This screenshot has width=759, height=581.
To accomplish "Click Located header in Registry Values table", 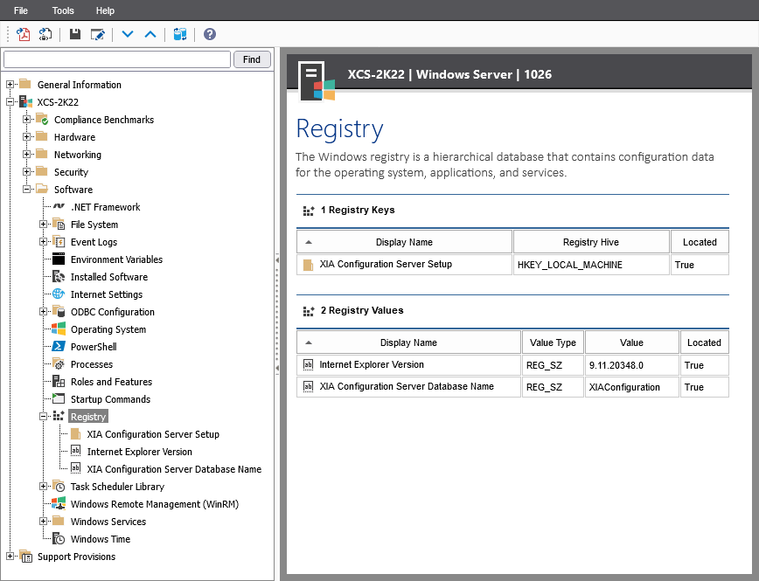I will [704, 342].
